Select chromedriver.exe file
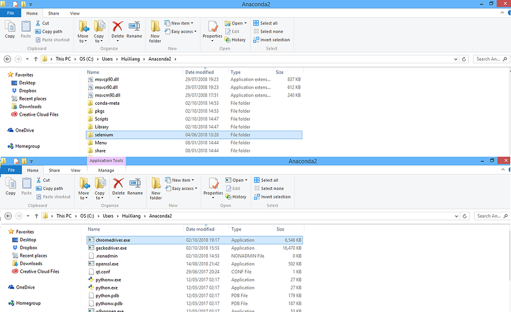Image resolution: width=511 pixels, height=312 pixels. (x=195, y=240)
